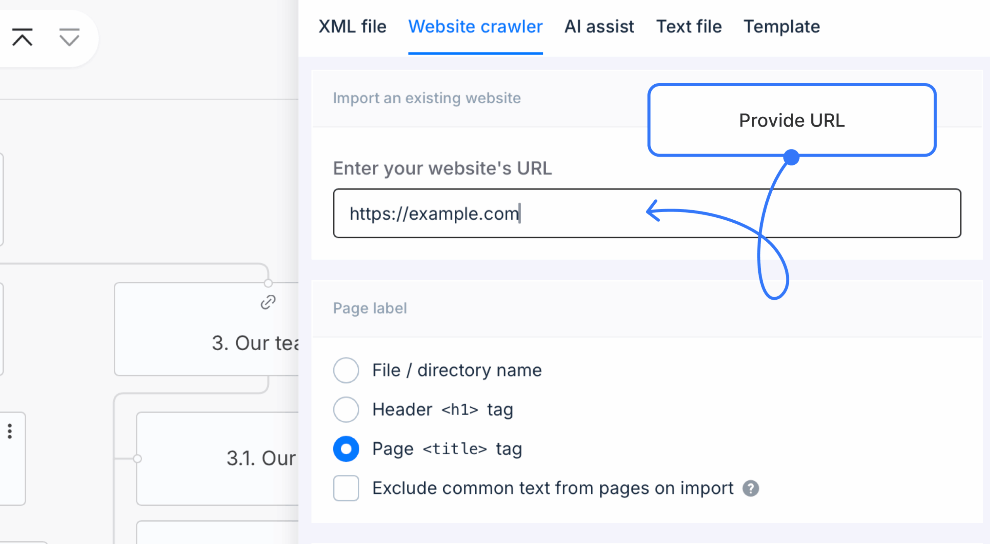This screenshot has width=990, height=544.
Task: Switch to the XML file tab
Action: tap(352, 27)
